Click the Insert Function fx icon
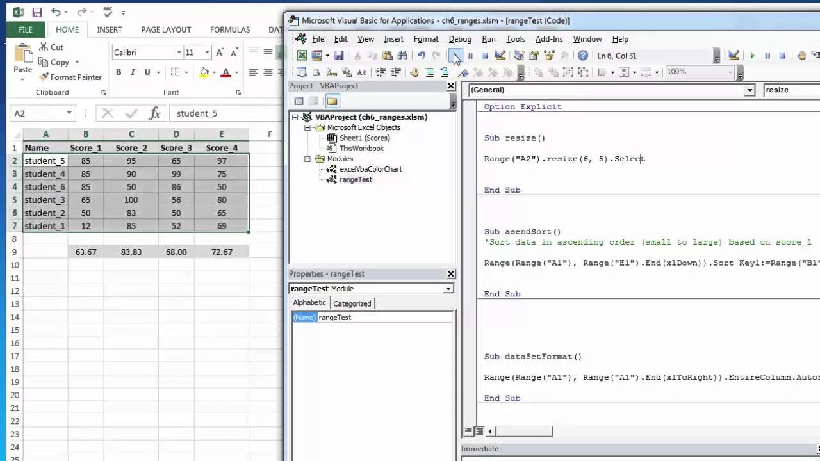 pos(154,113)
